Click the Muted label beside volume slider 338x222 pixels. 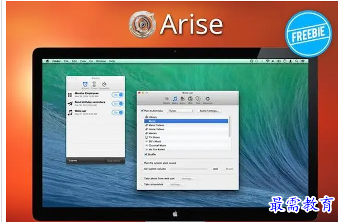pos(229,169)
